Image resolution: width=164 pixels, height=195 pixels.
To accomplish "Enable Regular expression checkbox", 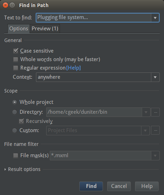I will click(x=16, y=68).
